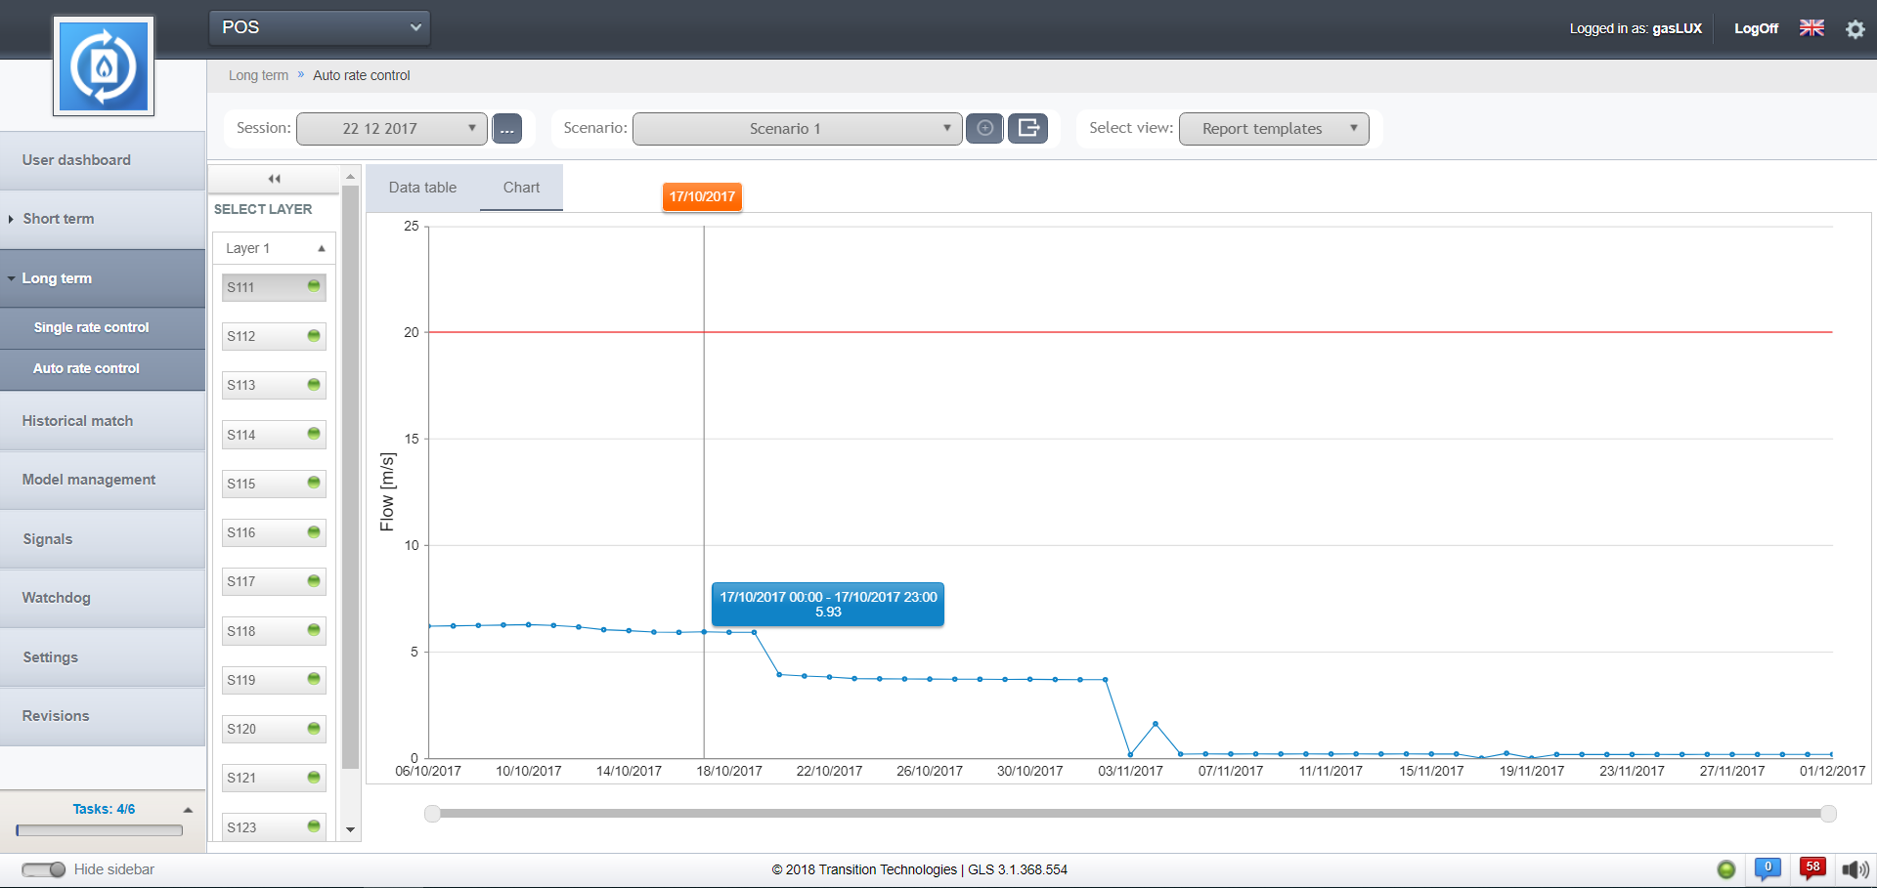
Task: Open the Session date dropdown
Action: [391, 129]
